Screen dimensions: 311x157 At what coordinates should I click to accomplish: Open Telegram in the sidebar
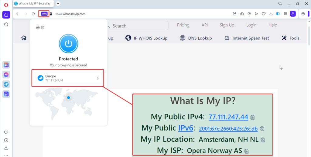pos(6,84)
